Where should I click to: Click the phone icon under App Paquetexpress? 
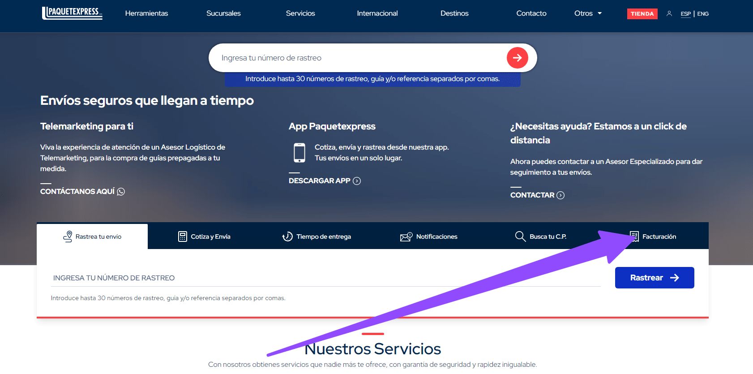(x=299, y=153)
